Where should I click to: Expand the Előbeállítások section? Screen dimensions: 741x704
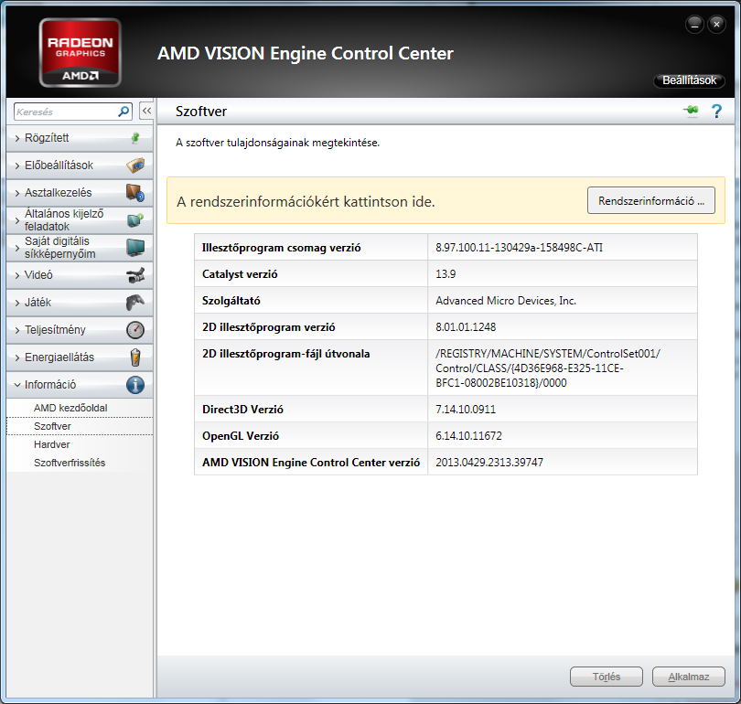80,165
